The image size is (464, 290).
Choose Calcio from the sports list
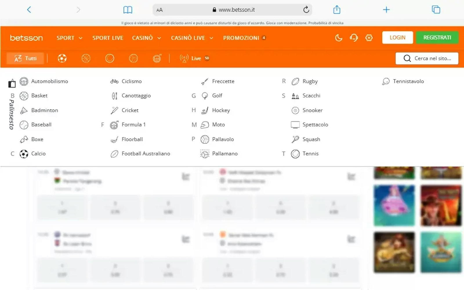[38, 154]
